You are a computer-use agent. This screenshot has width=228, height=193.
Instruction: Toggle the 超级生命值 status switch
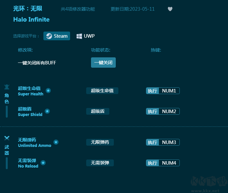click(102, 91)
